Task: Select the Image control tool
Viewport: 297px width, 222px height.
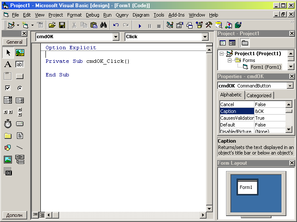Action: (x=8, y=160)
